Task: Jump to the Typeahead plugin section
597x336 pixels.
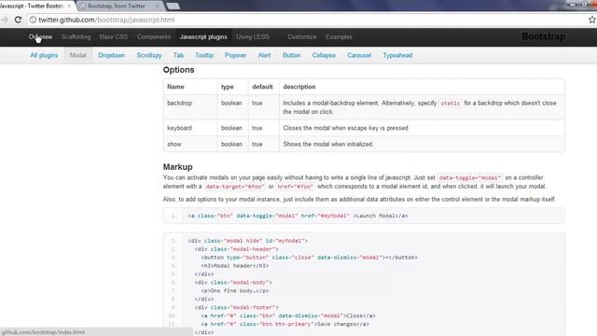Action: (397, 55)
